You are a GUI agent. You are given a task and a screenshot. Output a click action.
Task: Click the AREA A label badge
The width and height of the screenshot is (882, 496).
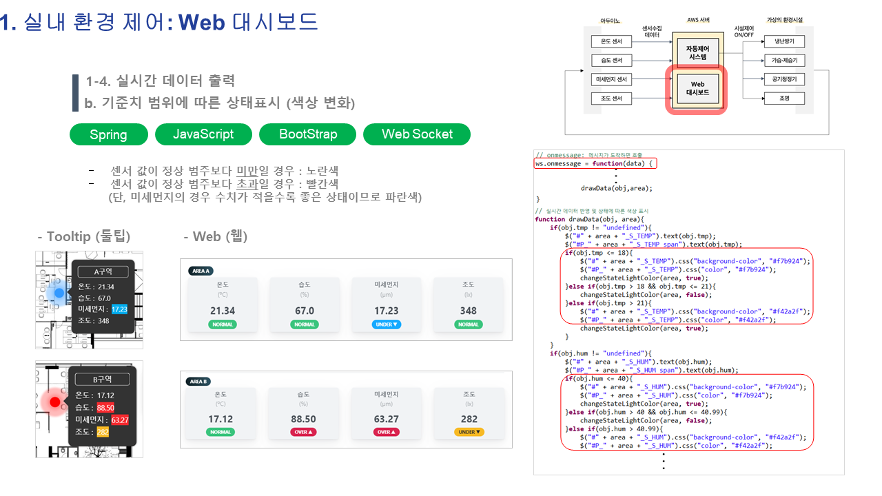[x=201, y=271]
